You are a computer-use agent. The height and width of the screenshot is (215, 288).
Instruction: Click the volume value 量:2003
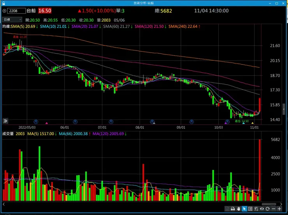(x=104, y=20)
